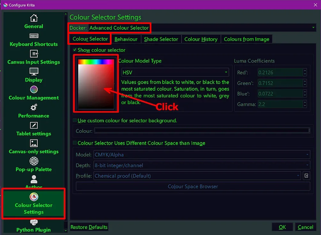Screen dimensions: 321x235
Task: Open the Colour Space Browser
Action: coord(193,186)
